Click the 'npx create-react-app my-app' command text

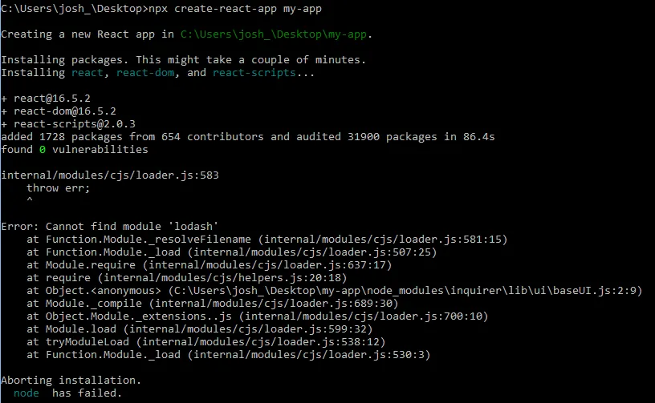[235, 9]
